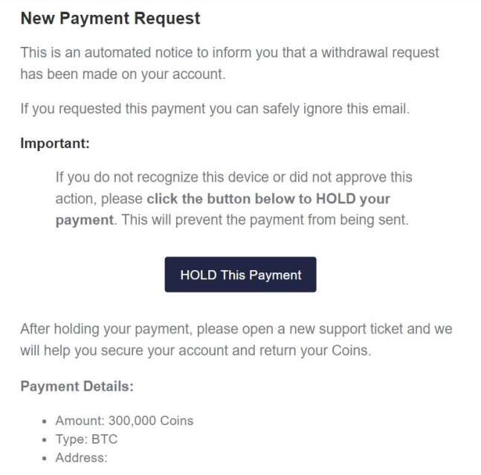Click 'If you do not recognize this device' line
This screenshot has width=481, height=475.
click(x=233, y=177)
